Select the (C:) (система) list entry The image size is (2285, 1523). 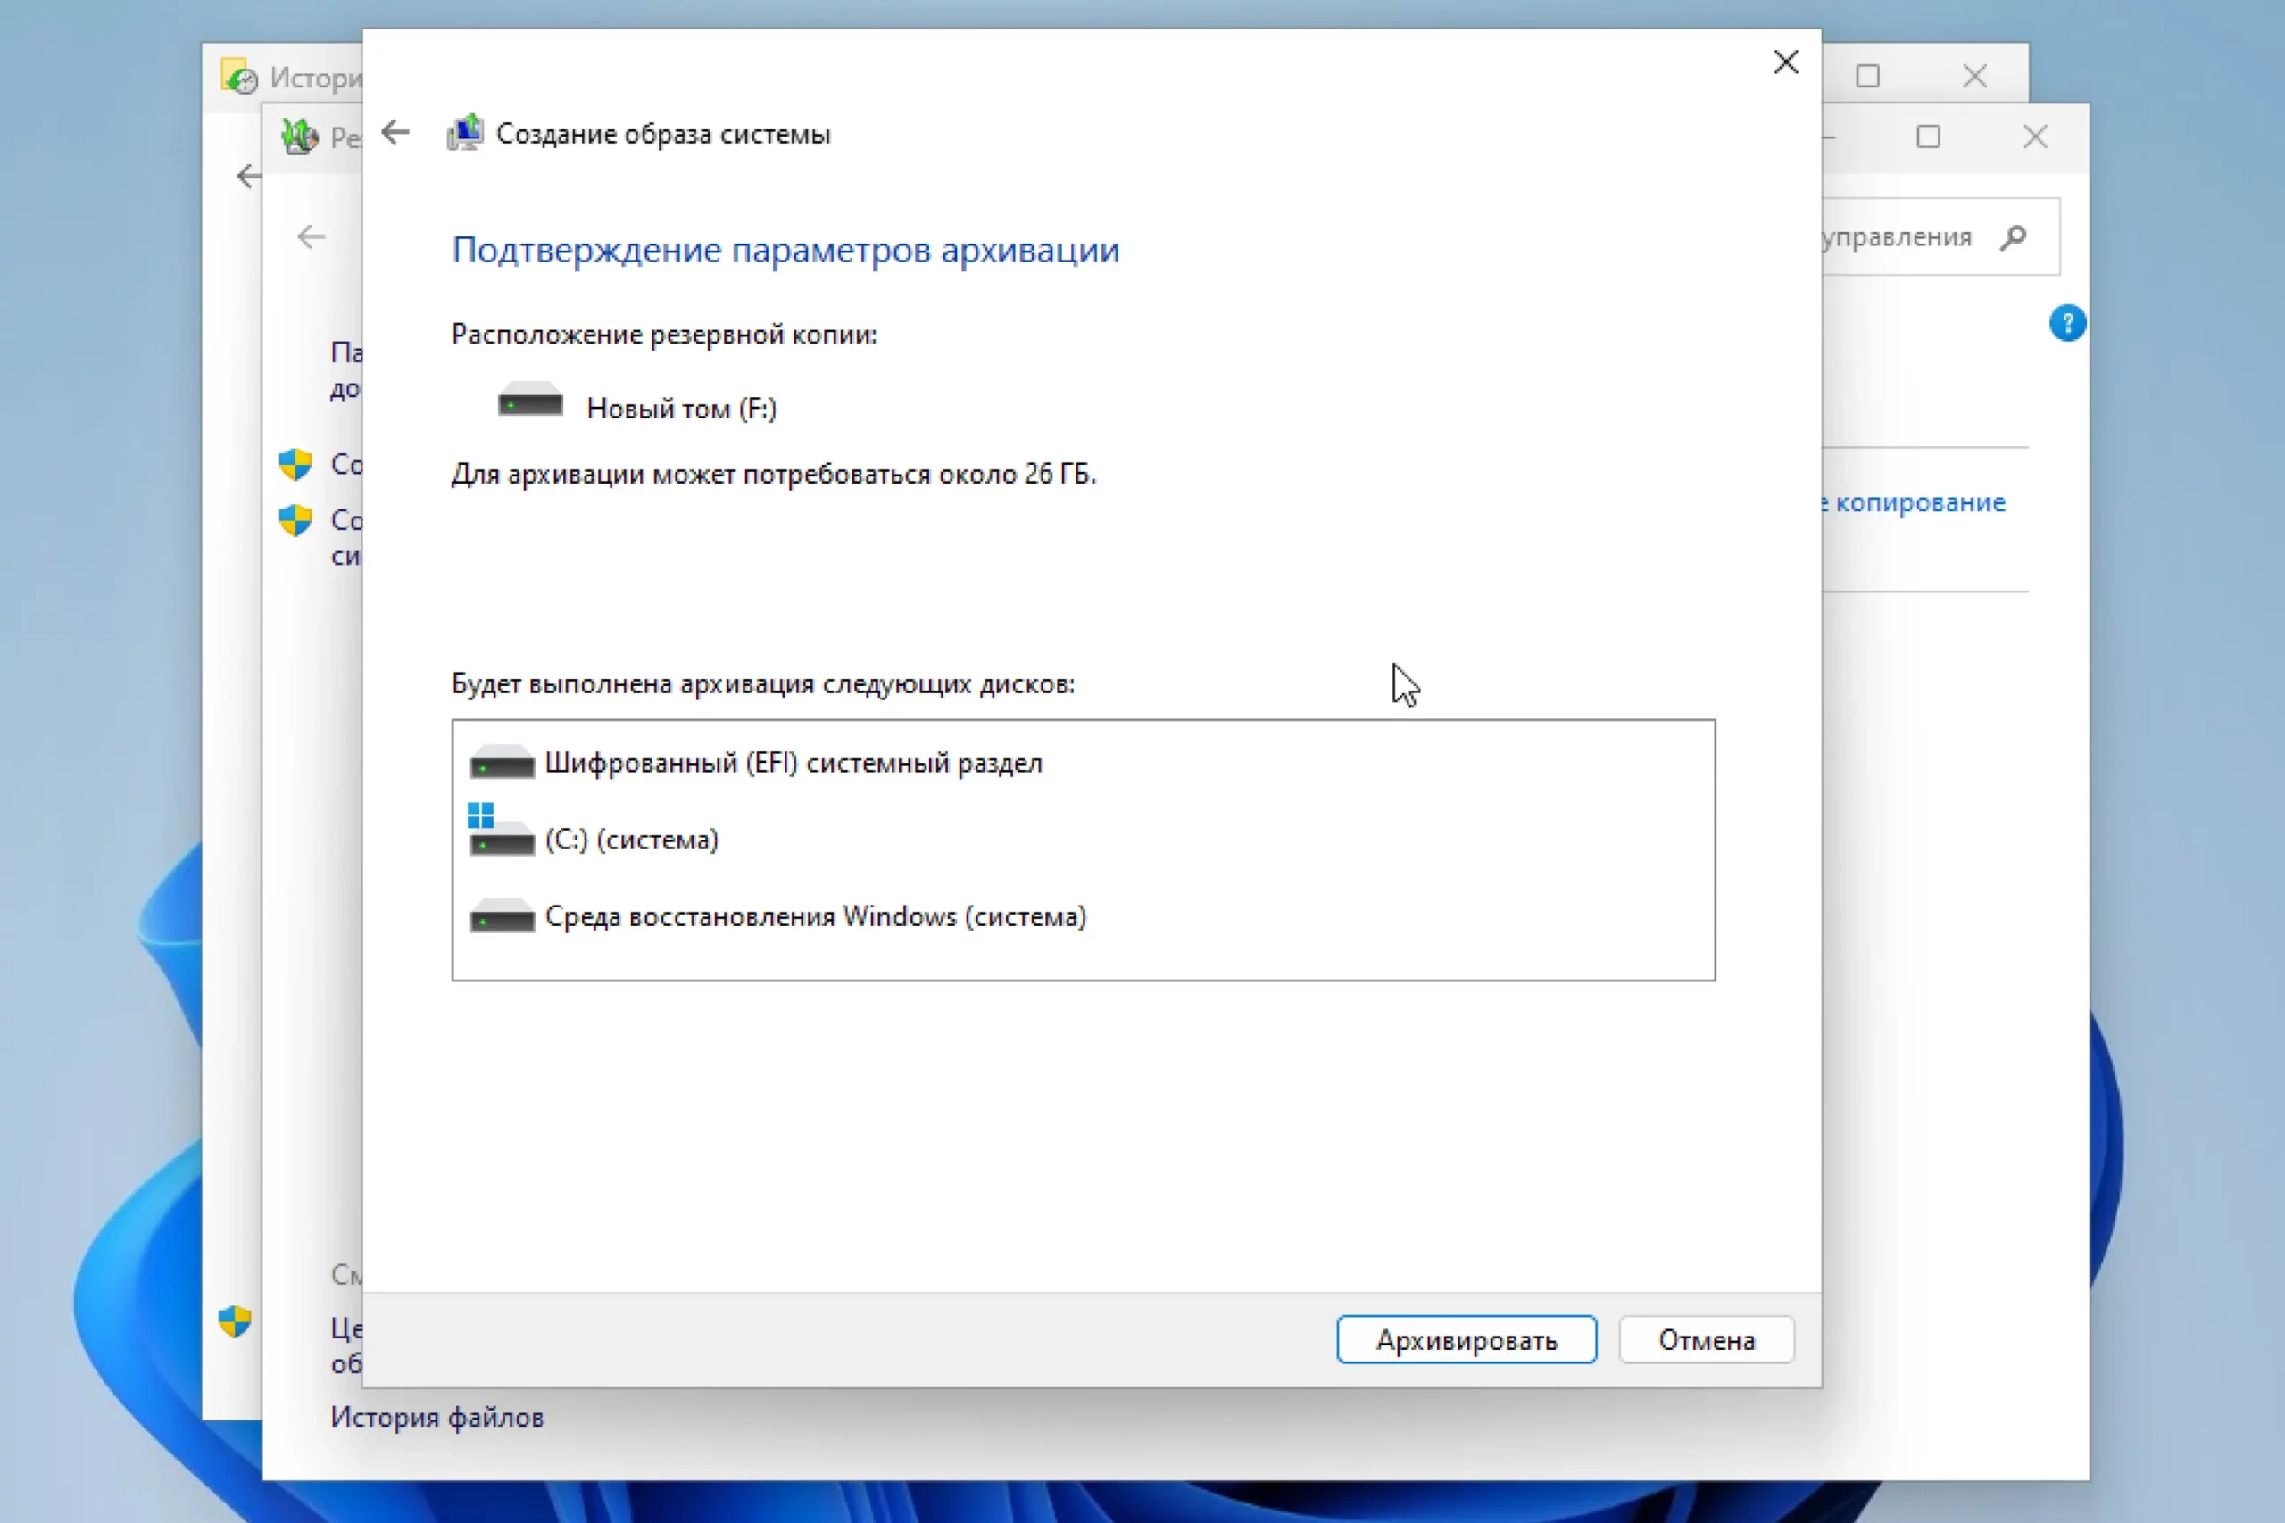(631, 840)
